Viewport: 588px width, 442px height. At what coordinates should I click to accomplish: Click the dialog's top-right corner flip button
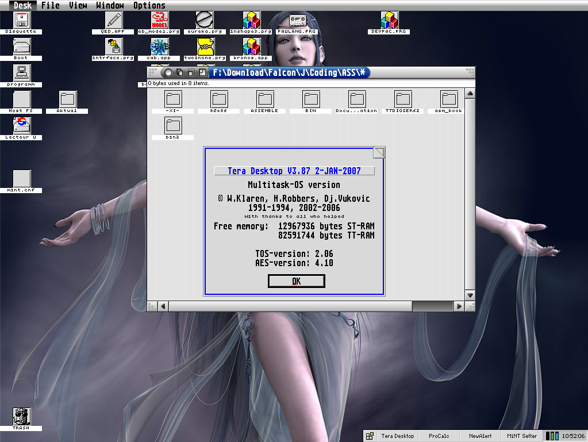coord(379,152)
